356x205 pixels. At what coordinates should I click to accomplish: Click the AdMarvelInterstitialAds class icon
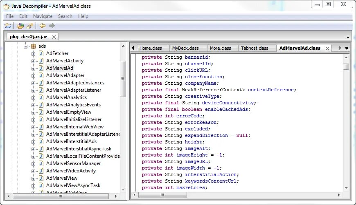41,141
